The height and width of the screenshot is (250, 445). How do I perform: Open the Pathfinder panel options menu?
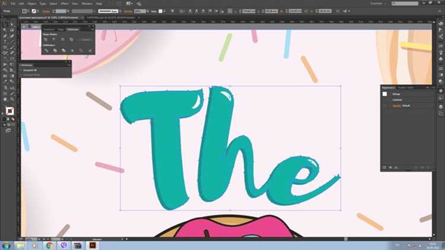coord(93,29)
